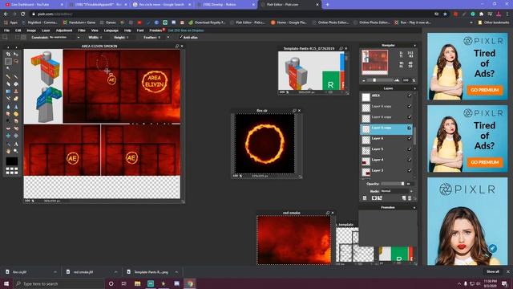Screen dimensions: 513x289
Task: Select the Lasso tool
Action: 16,61
